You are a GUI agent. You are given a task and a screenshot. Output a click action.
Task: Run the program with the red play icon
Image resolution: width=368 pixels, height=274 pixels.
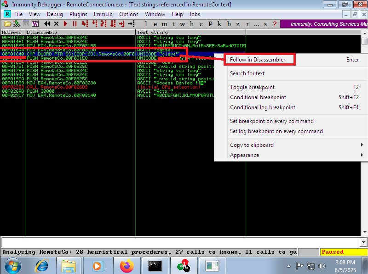65,24
